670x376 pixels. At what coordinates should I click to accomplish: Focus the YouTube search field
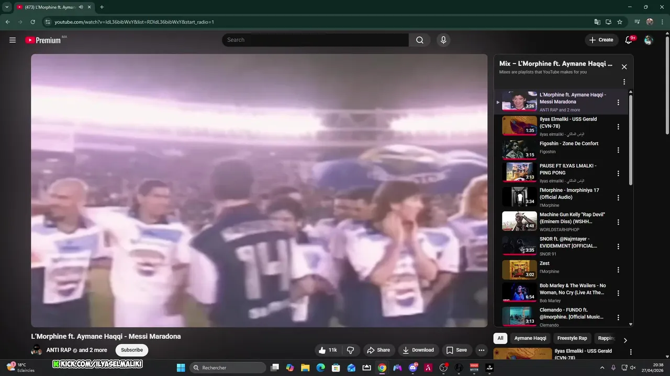[315, 40]
